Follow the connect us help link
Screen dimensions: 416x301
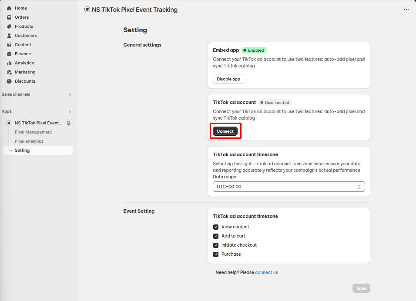click(x=266, y=272)
